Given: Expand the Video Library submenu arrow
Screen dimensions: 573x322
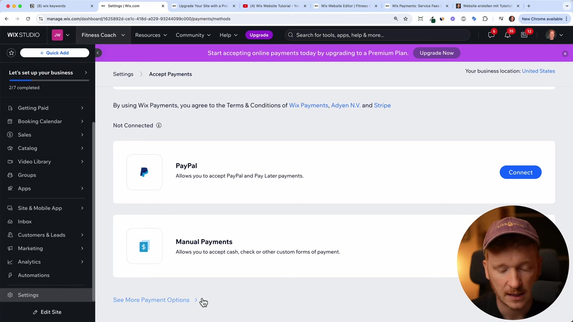Looking at the screenshot, I should tap(82, 161).
